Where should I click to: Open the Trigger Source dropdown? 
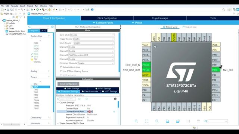tap(93, 39)
